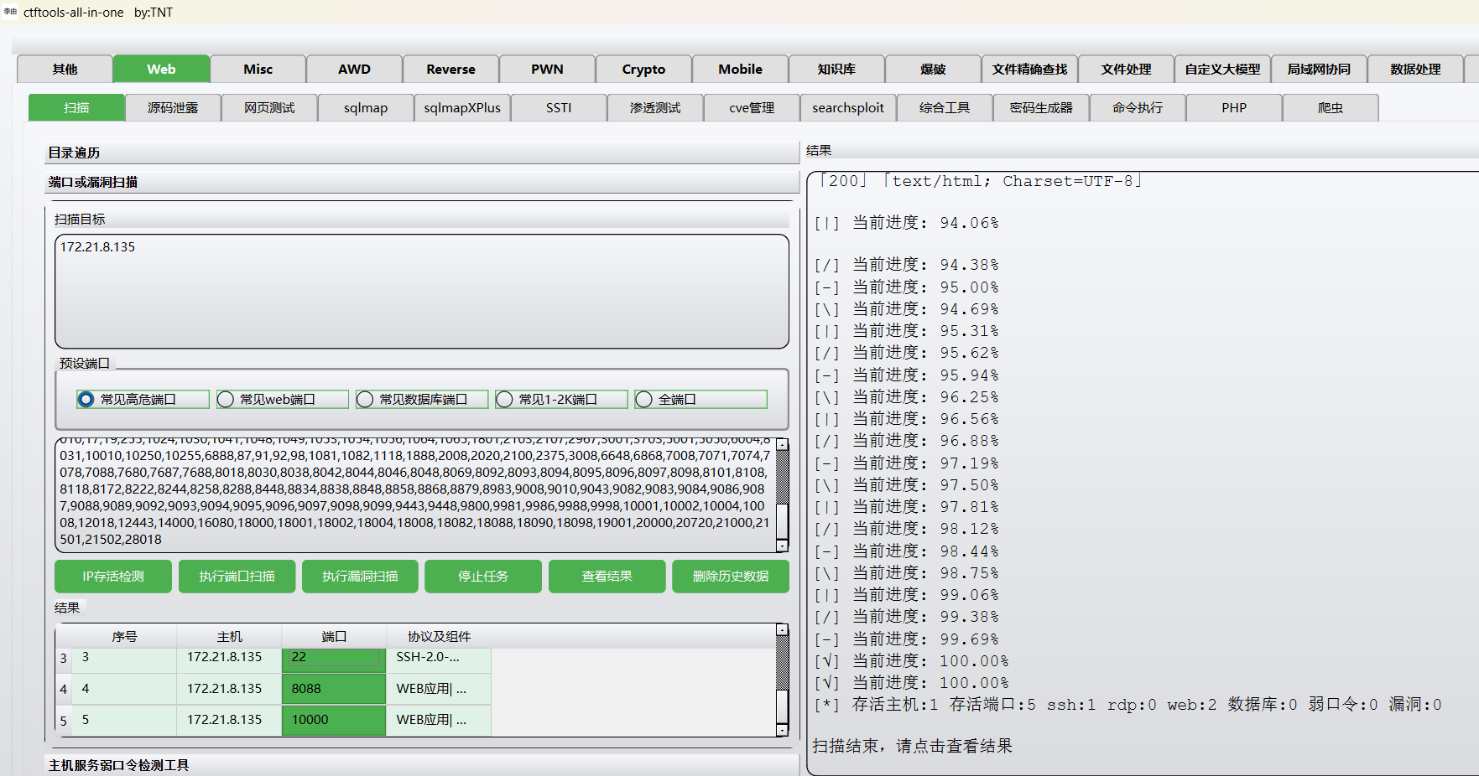Go to the 密码生成器 sub-tab

[x=1041, y=107]
